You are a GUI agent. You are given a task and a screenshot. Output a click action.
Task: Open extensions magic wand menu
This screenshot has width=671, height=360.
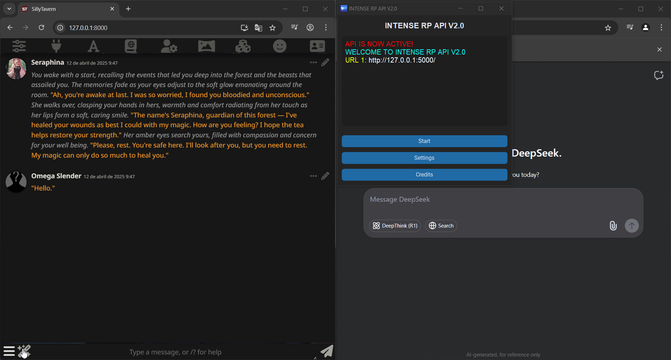[x=24, y=351]
